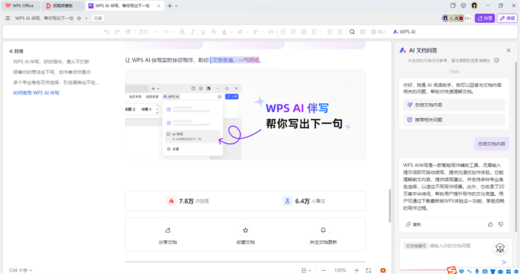Screen dimensions: 520x274
Task: Open new tab dropdown arrow
Action: click(176, 6)
